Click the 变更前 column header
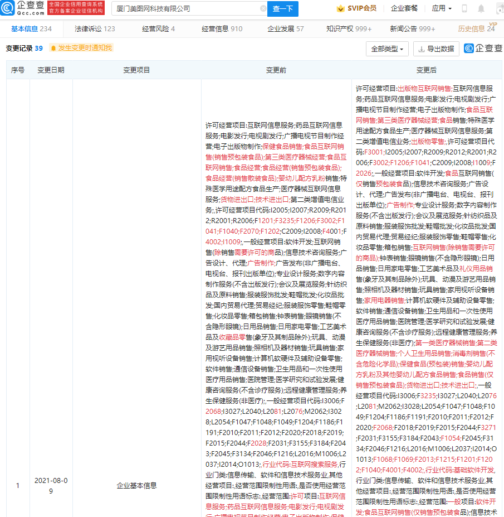 tap(276, 70)
